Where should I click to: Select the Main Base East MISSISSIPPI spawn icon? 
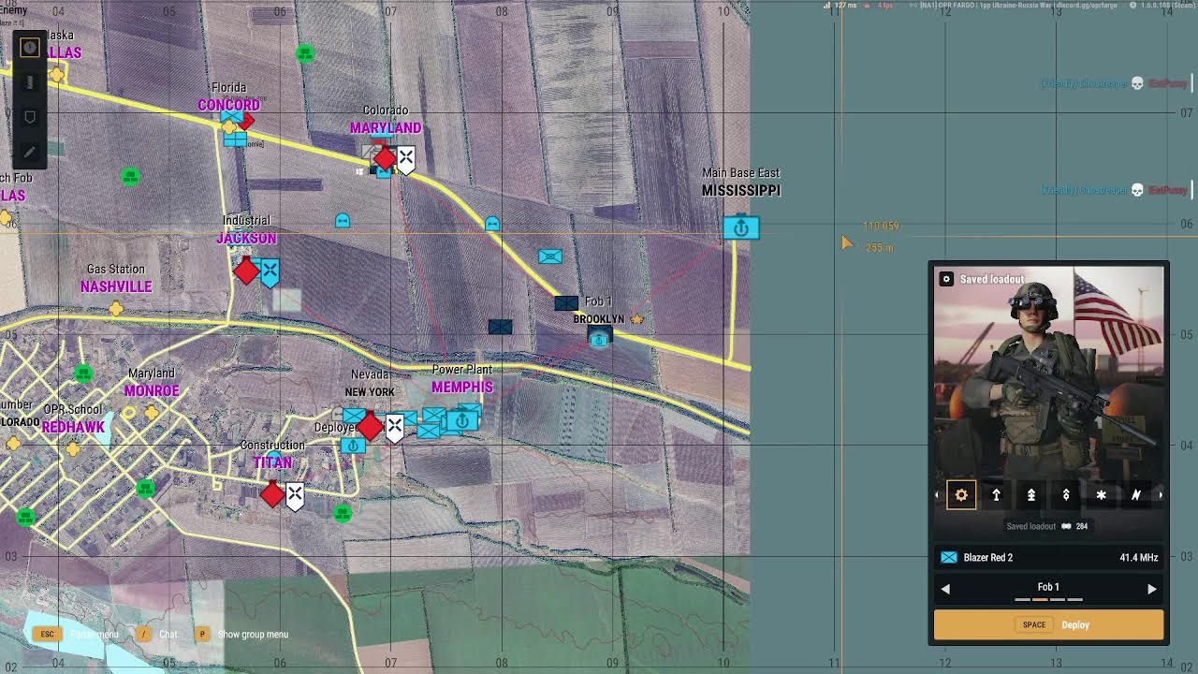click(741, 227)
